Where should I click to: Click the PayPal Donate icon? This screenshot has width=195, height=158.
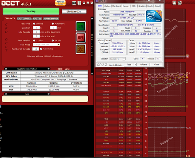point(61,3)
